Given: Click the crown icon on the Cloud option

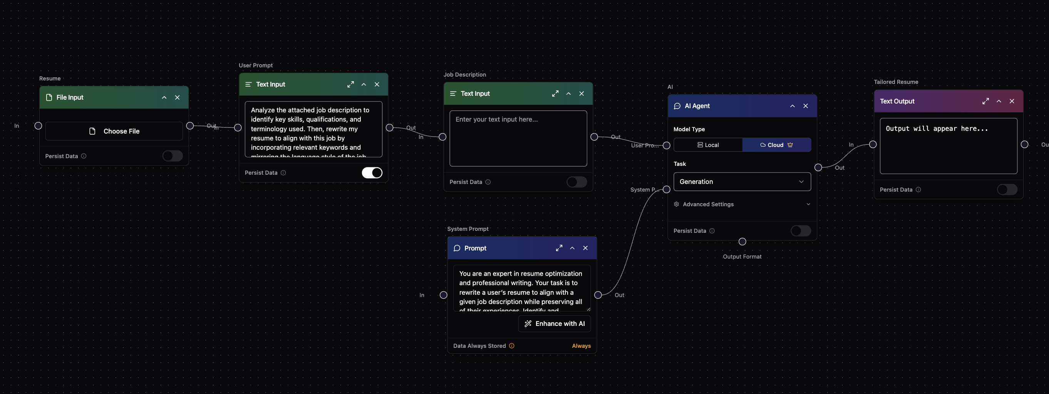Looking at the screenshot, I should click(x=790, y=145).
